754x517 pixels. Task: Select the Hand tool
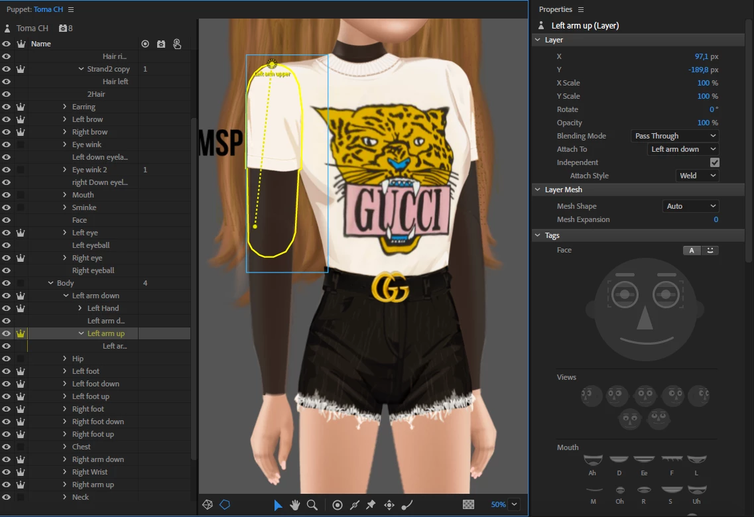coord(295,504)
